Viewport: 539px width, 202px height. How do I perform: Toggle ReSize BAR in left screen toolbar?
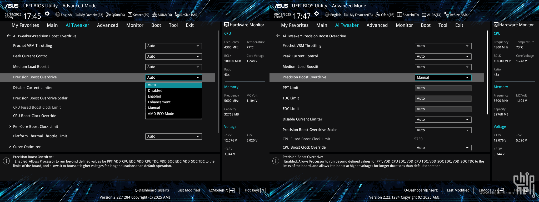point(186,15)
